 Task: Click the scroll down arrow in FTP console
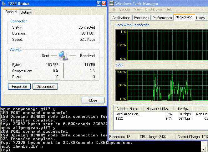pyautogui.click(x=203, y=150)
